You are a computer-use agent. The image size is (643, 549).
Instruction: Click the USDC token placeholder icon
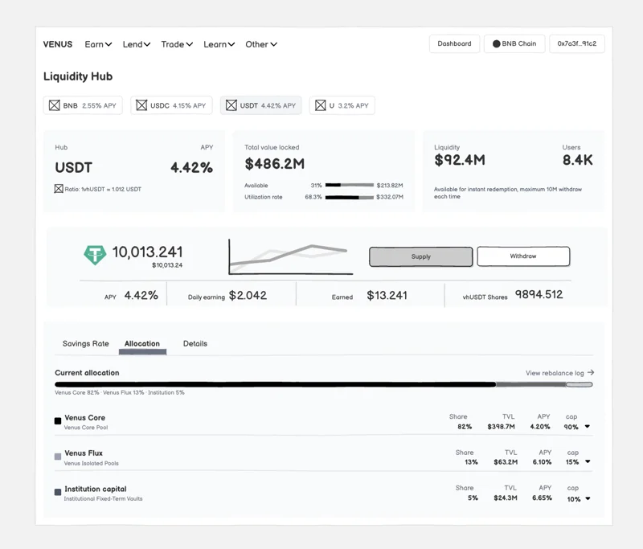point(141,105)
